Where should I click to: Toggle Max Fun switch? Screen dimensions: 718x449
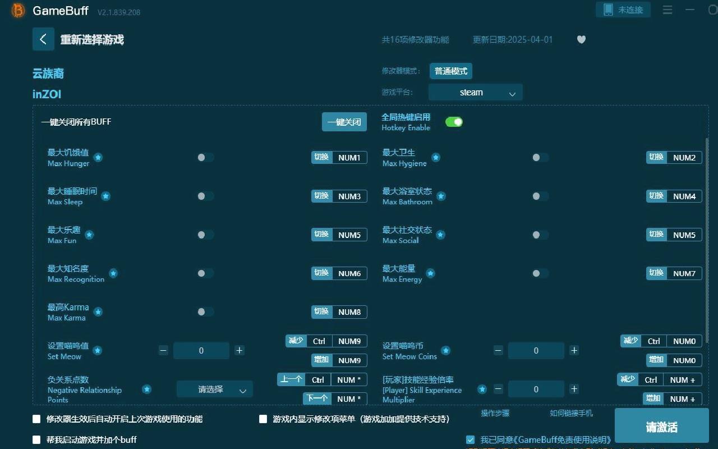pos(205,235)
